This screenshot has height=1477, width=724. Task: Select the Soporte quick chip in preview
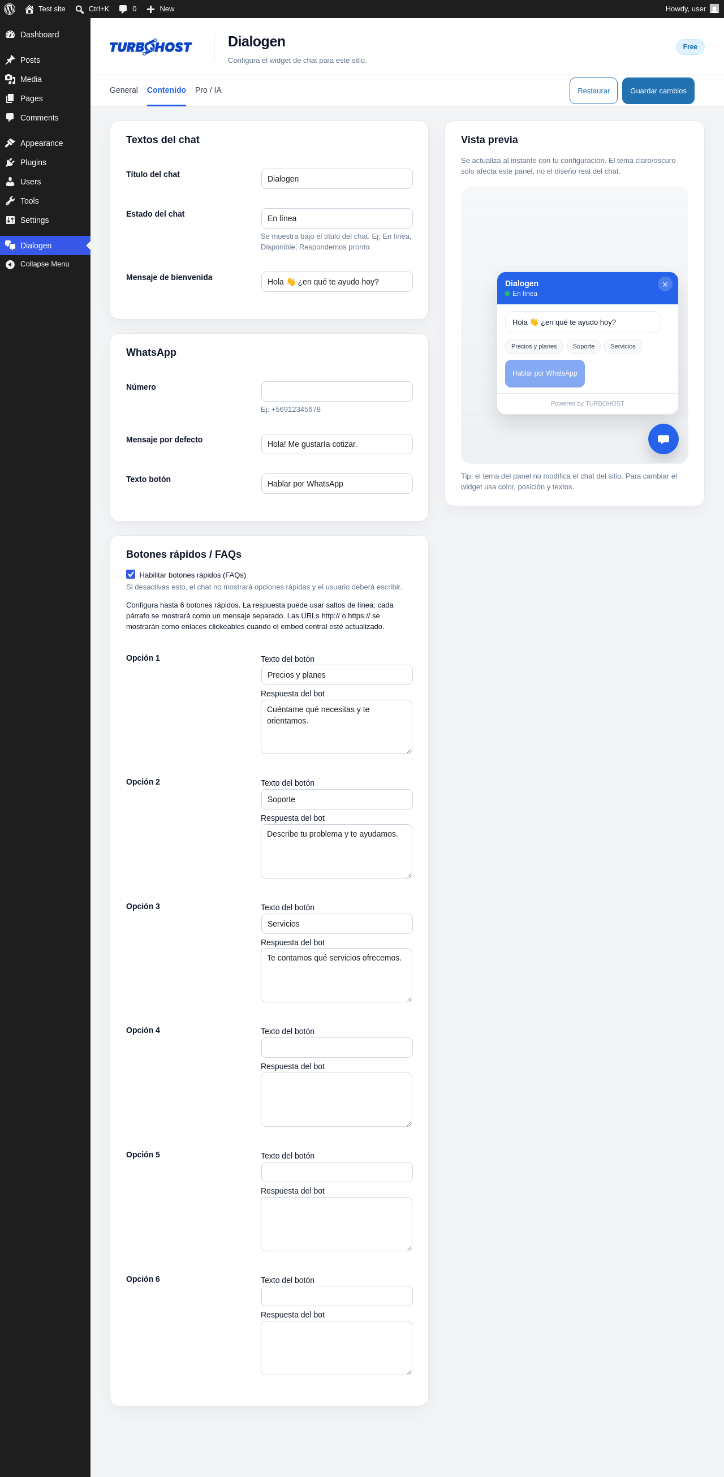pyautogui.click(x=583, y=346)
